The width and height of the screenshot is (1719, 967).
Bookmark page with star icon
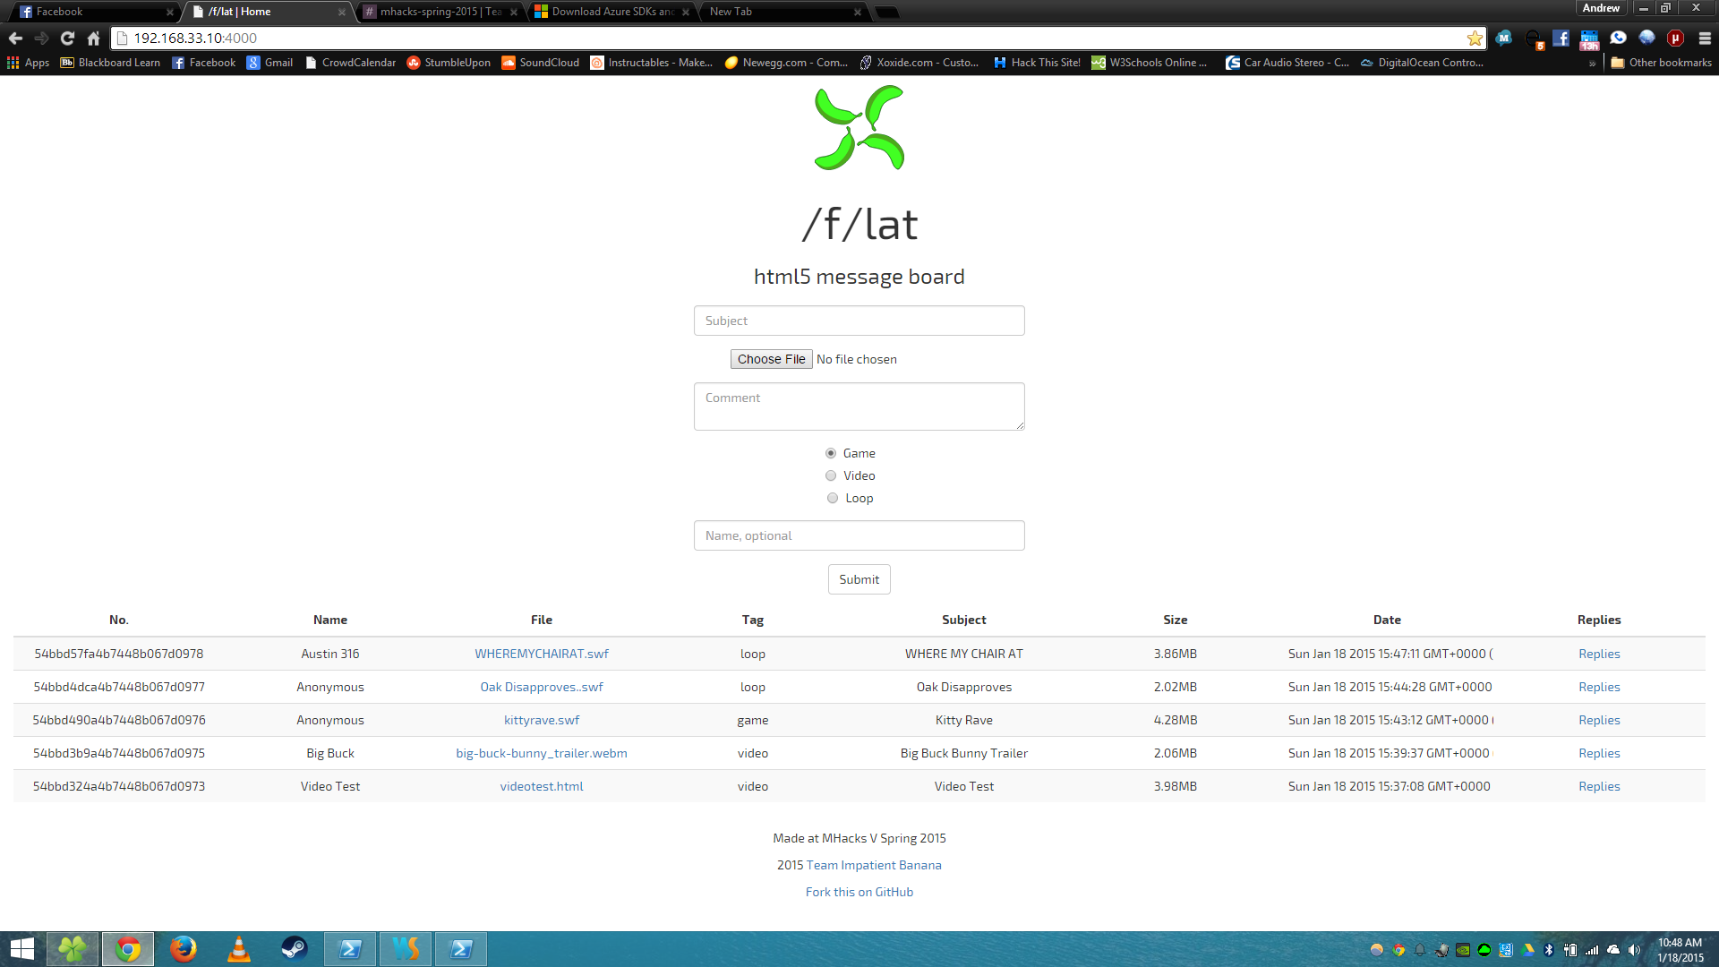coord(1474,38)
